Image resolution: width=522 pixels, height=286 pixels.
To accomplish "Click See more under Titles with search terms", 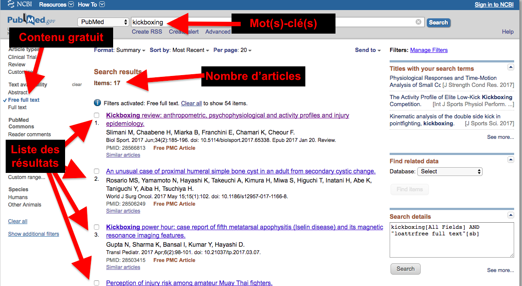I will click(x=500, y=137).
